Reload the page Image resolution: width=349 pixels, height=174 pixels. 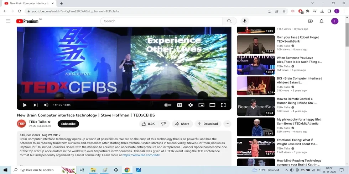[20, 11]
